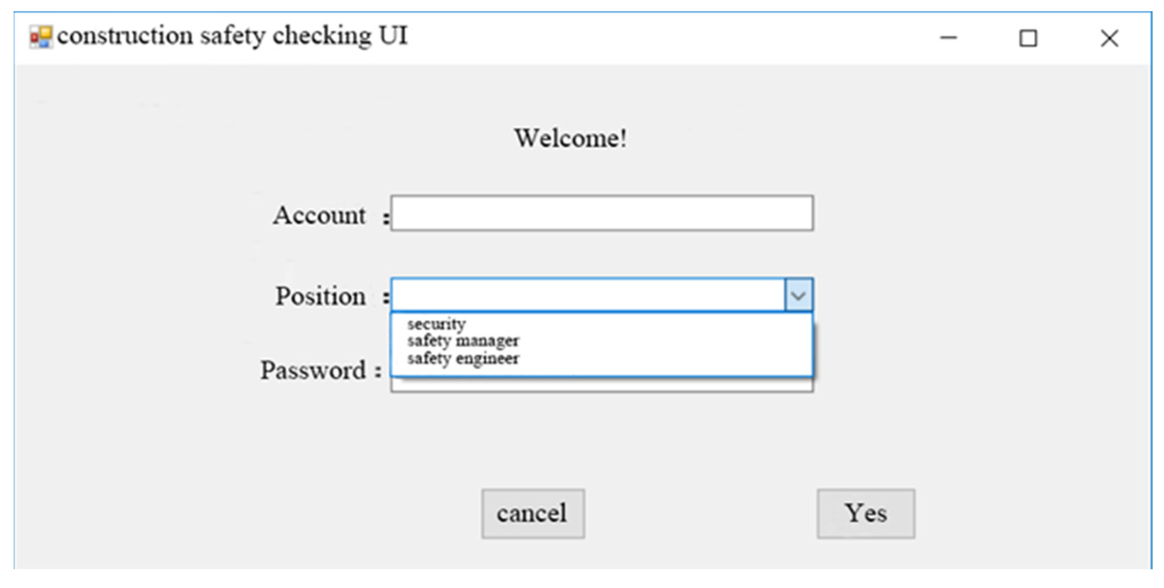Viewport: 1164px width, 588px height.
Task: Click the Password label
Action: point(313,371)
